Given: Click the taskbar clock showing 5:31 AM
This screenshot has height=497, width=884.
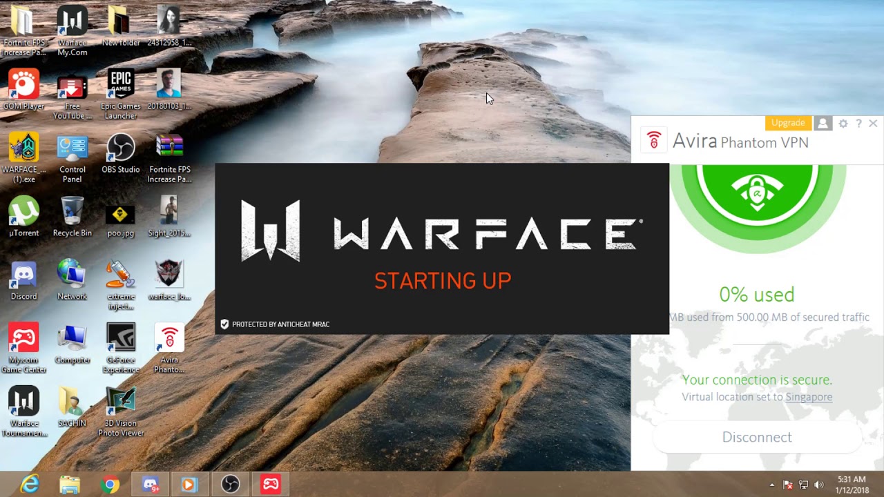Looking at the screenshot, I should coord(852,485).
